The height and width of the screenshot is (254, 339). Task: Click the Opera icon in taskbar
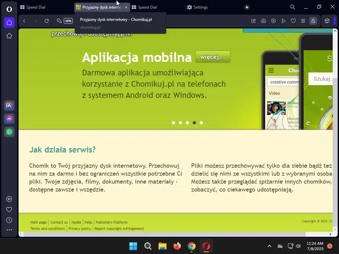[x=206, y=246]
